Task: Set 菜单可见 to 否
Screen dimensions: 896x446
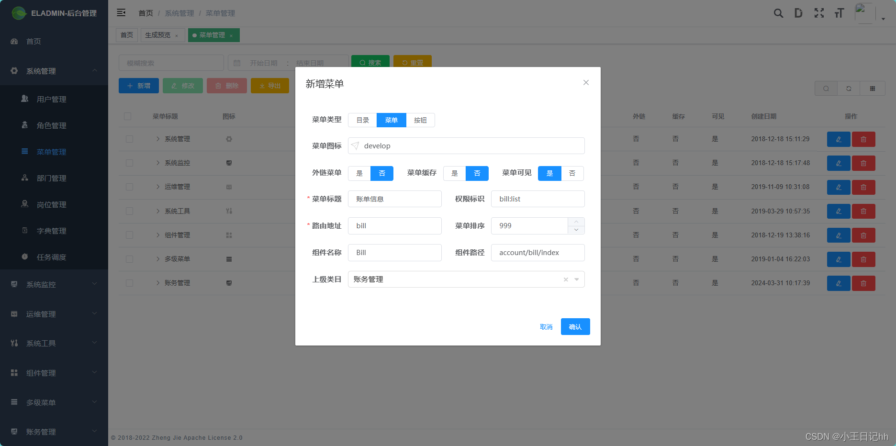Action: 572,173
